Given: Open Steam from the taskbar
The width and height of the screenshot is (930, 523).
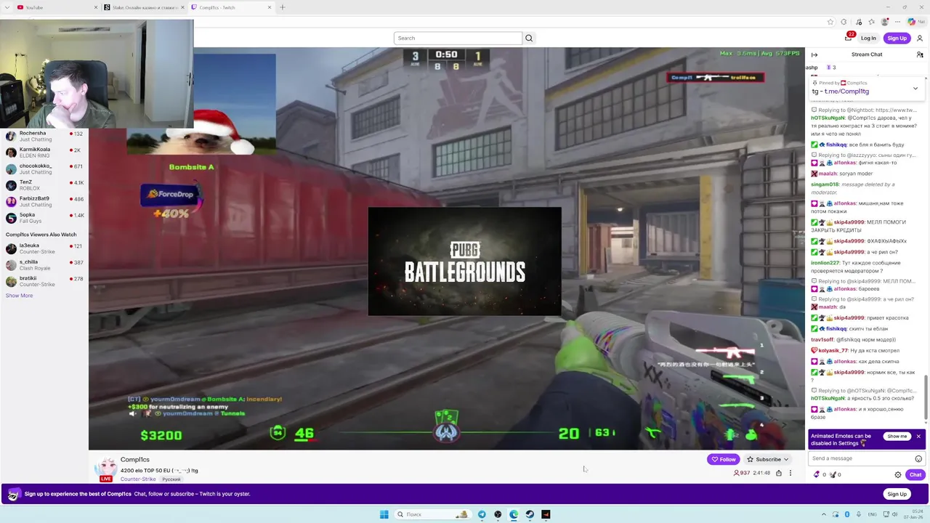Looking at the screenshot, I should point(530,514).
